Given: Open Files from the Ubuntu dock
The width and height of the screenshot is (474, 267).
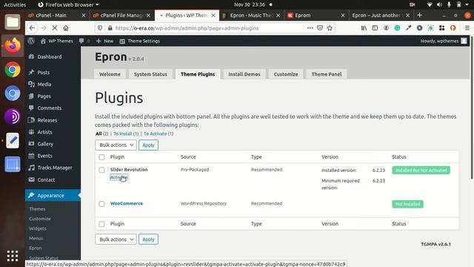Looking at the screenshot, I should 13,22.
